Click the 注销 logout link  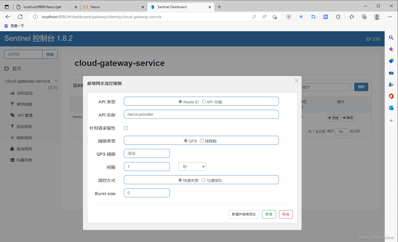coord(373,39)
